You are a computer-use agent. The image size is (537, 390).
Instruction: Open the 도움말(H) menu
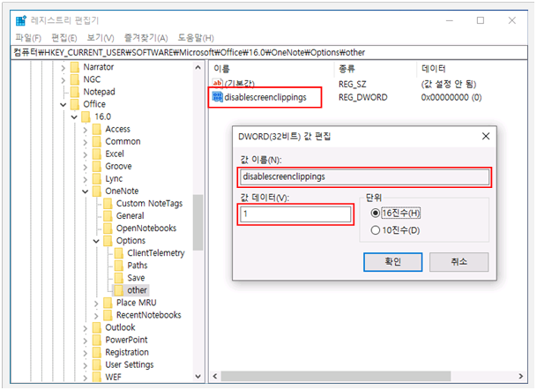click(x=196, y=38)
